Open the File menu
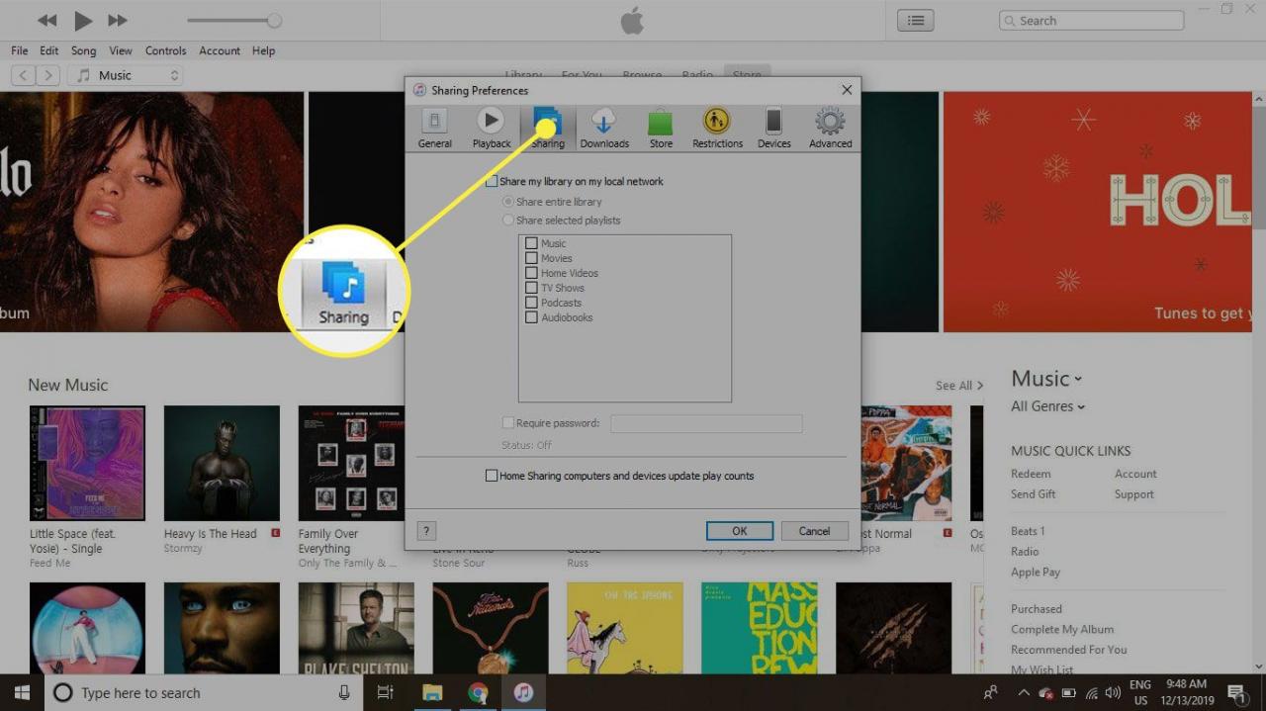This screenshot has width=1266, height=711. tap(20, 50)
